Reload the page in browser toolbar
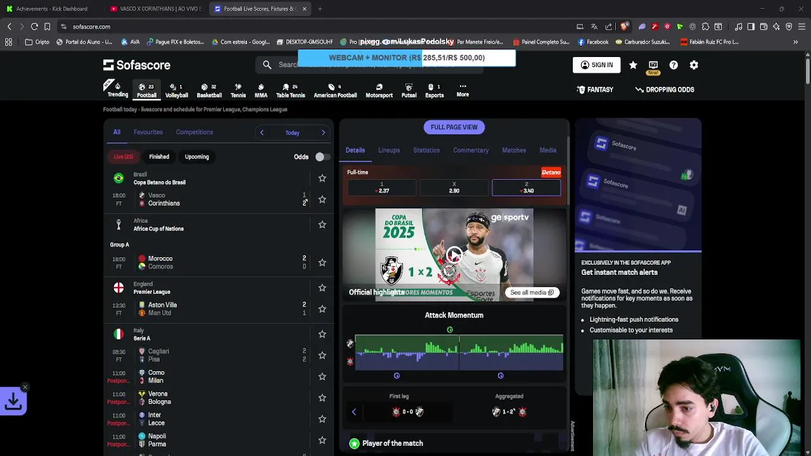811x456 pixels. pos(34,27)
